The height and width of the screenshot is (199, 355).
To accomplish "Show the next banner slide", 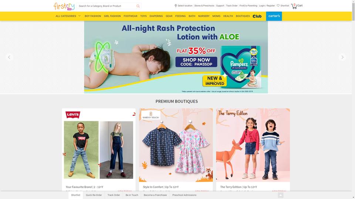I will point(342,57).
